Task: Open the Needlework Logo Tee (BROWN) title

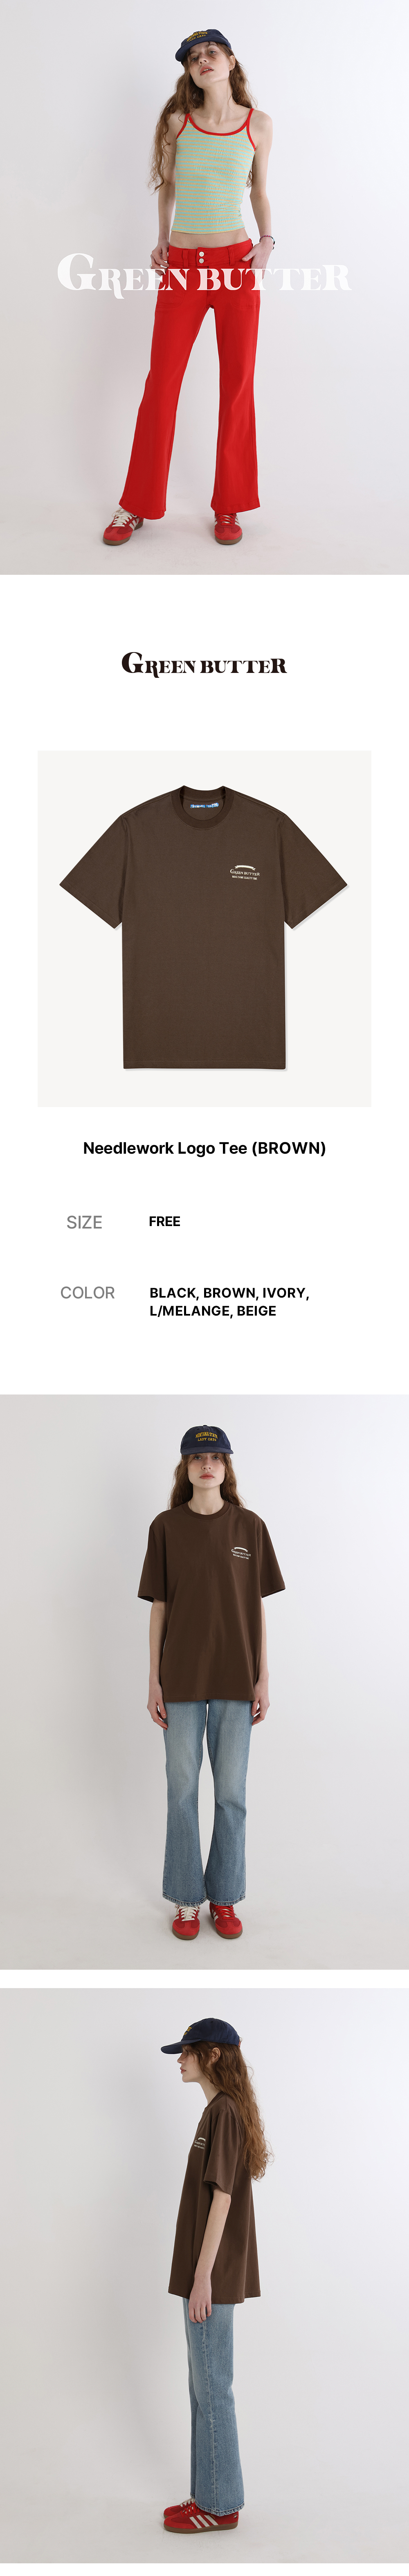Action: (204, 1148)
